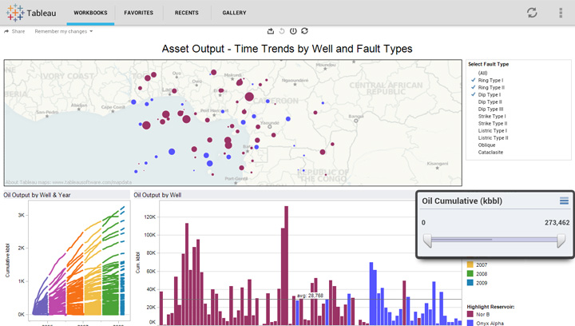575x326 pixels.
Task: Check Listric Type II fault filter
Action: point(494,138)
